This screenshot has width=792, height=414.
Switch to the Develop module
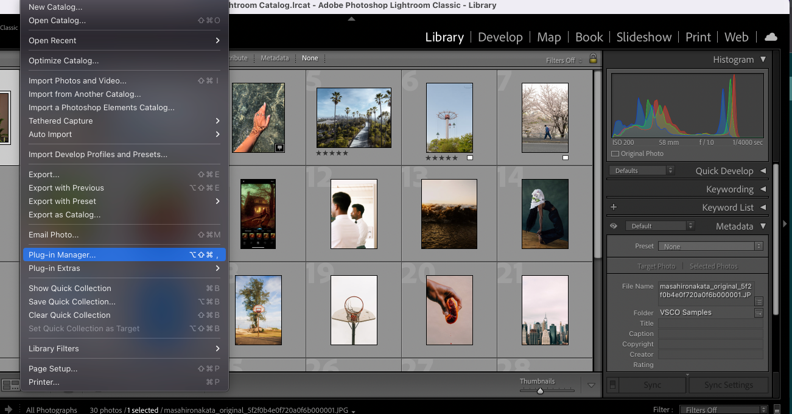pos(500,37)
